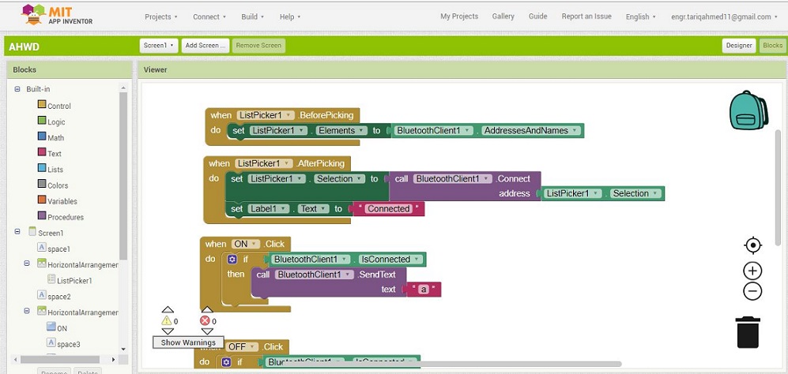The height and width of the screenshot is (374, 788).
Task: Open the Elements property dropdown
Action: (x=344, y=130)
